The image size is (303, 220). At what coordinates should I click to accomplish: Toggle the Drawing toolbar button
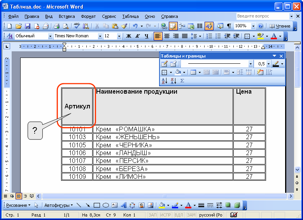pyautogui.click(x=209, y=26)
